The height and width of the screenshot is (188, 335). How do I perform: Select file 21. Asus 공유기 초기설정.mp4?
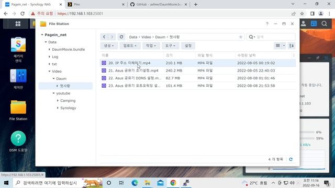(x=198, y=70)
